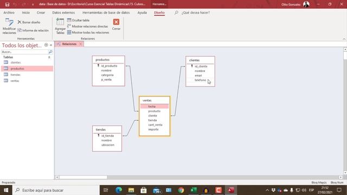347x195 pixels.
Task: Click the vertical scrollbar down arrow
Action: (x=345, y=173)
